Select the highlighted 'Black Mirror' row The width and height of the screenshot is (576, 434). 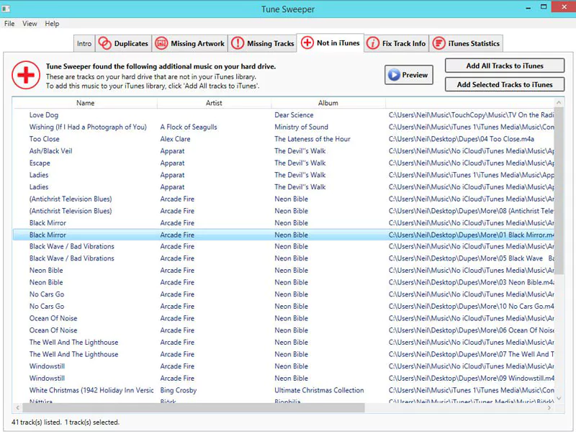click(284, 235)
